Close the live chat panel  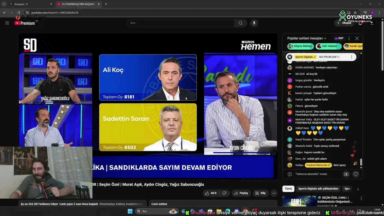(x=357, y=38)
